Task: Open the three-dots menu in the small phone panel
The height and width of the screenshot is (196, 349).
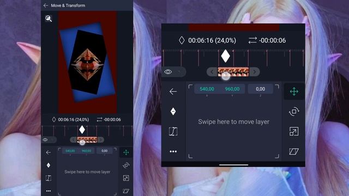Action: pyautogui.click(x=49, y=191)
